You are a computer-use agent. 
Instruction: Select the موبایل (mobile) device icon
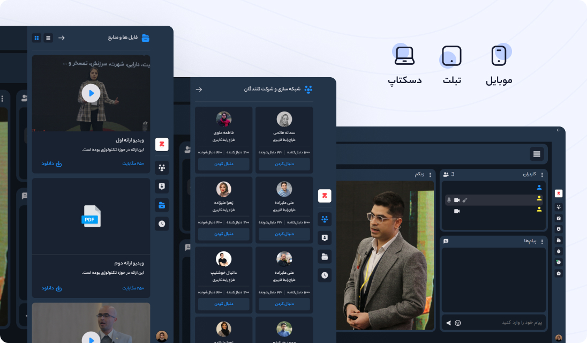coord(499,56)
